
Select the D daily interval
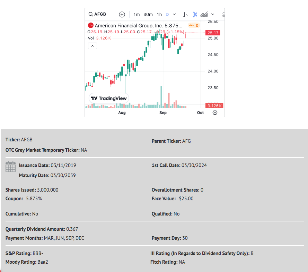[167, 15]
